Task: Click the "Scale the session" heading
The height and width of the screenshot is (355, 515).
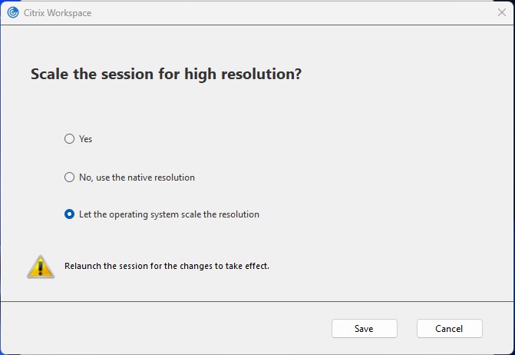Action: [x=167, y=75]
